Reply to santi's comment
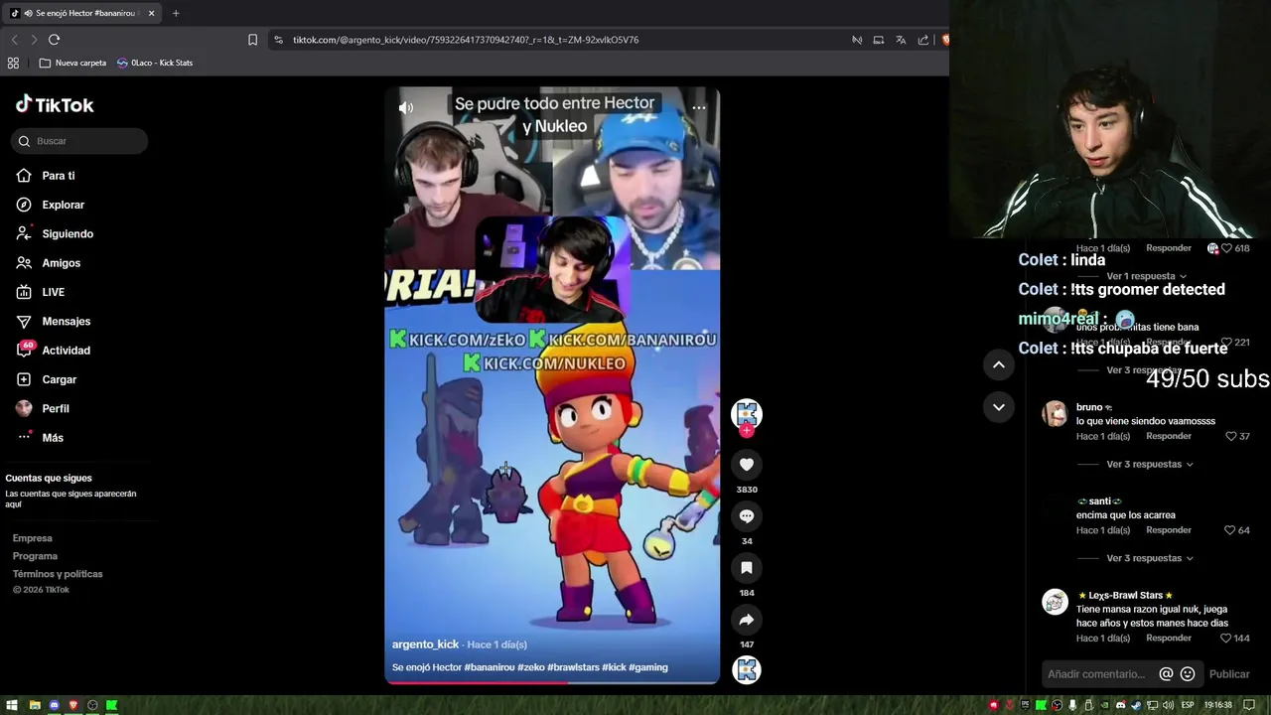The width and height of the screenshot is (1271, 715). [x=1169, y=530]
